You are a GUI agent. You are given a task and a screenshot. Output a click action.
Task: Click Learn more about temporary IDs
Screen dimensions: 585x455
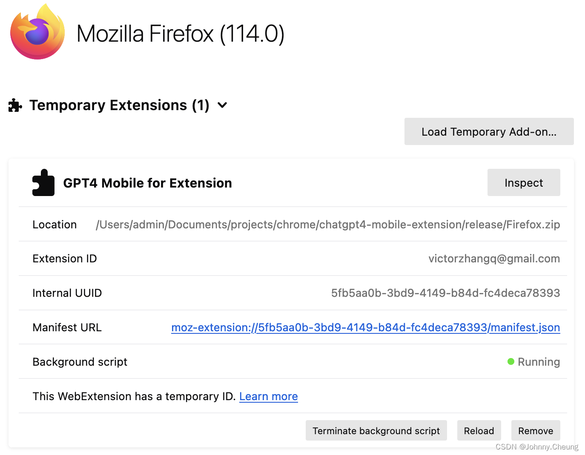pyautogui.click(x=268, y=396)
